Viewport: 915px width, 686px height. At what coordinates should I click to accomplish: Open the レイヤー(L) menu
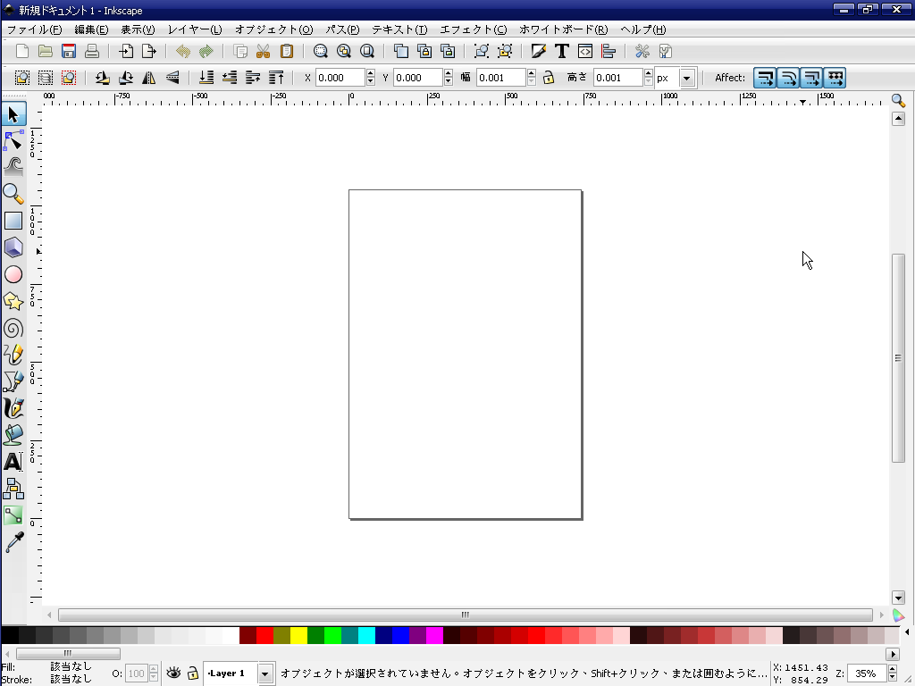coord(194,29)
